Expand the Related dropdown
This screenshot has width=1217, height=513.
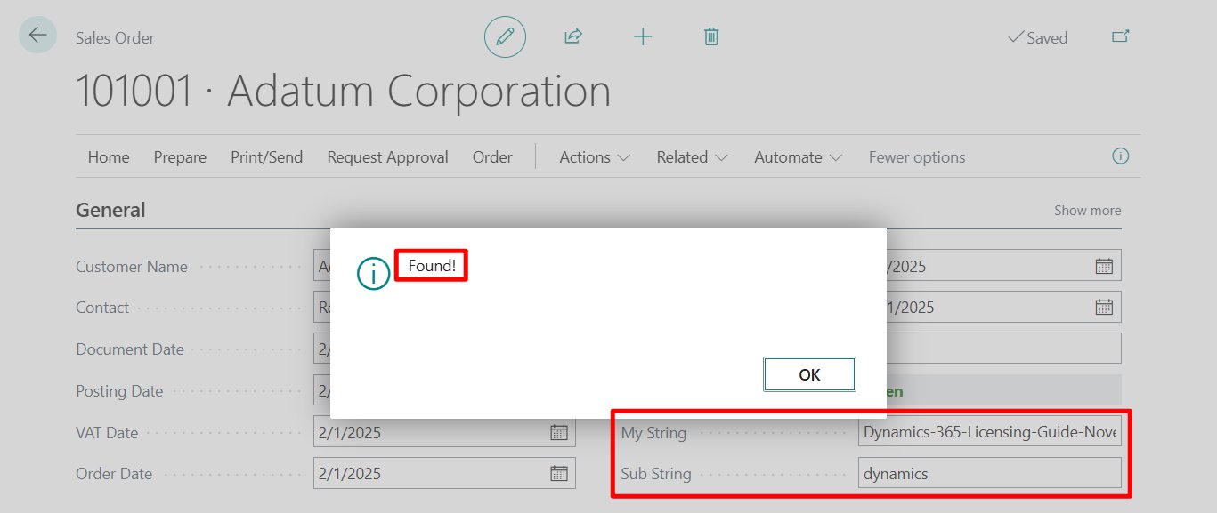pyautogui.click(x=692, y=157)
